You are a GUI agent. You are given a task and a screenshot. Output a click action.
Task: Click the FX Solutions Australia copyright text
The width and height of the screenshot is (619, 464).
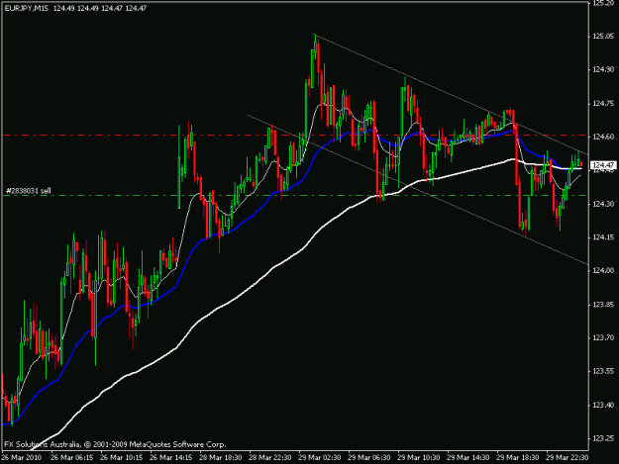pos(115,444)
